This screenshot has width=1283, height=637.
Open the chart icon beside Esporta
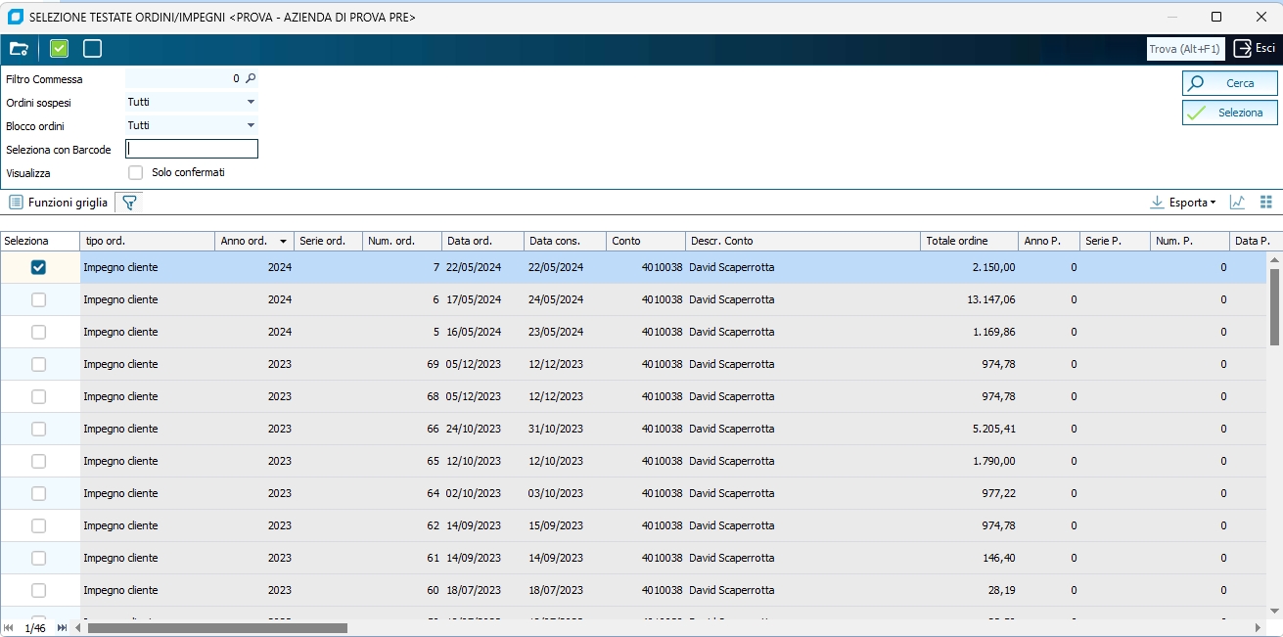[1237, 203]
